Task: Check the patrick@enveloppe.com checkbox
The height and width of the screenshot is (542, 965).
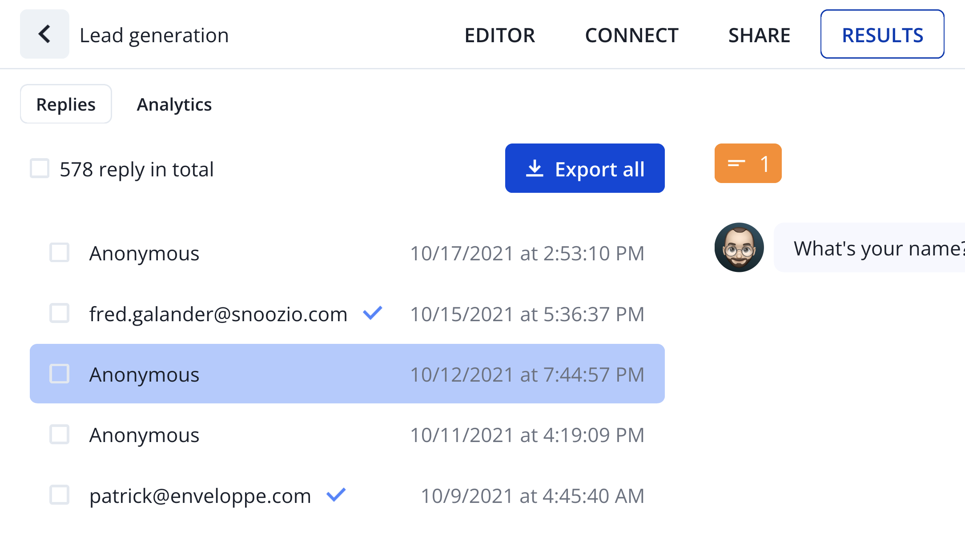Action: click(x=59, y=495)
